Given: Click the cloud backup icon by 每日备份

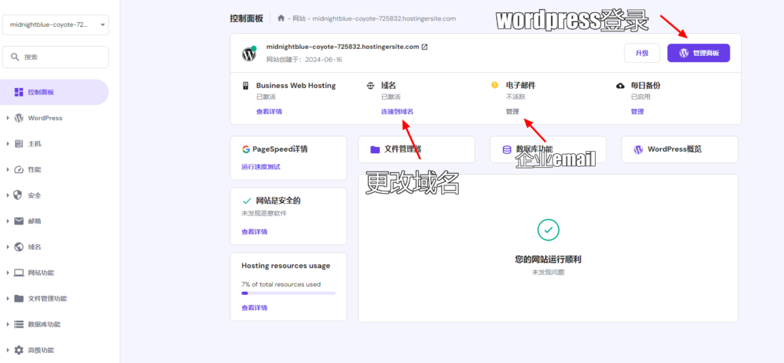Looking at the screenshot, I should click(x=620, y=86).
